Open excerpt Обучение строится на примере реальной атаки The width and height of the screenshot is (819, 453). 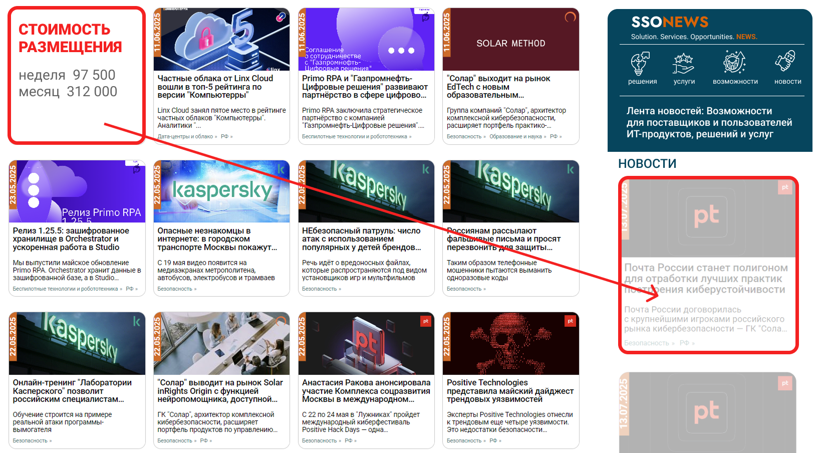tap(62, 422)
